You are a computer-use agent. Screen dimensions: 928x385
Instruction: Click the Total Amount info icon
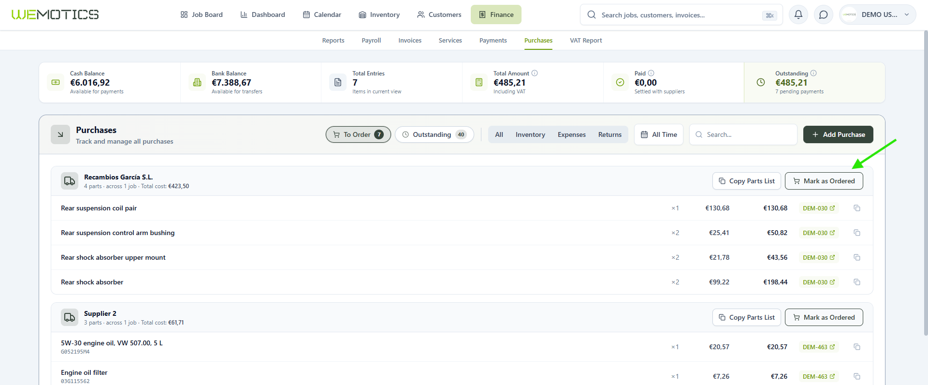tap(535, 73)
